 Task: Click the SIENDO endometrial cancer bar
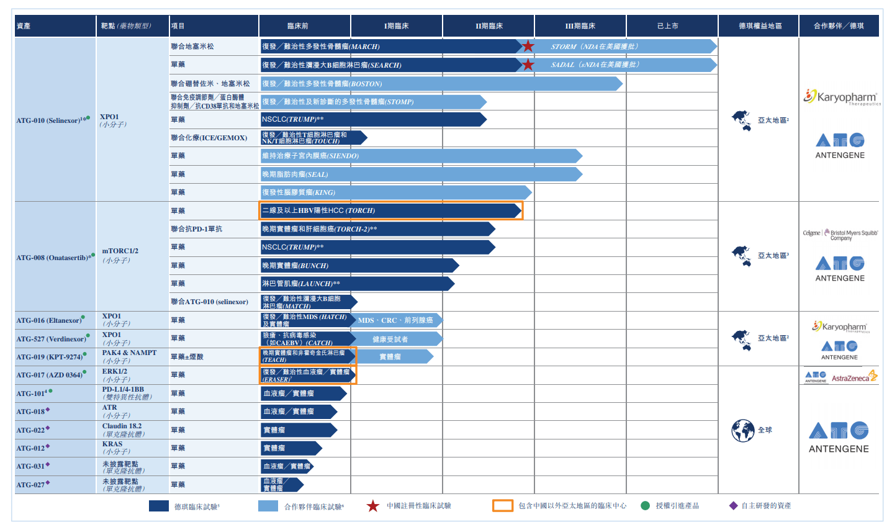click(x=421, y=156)
